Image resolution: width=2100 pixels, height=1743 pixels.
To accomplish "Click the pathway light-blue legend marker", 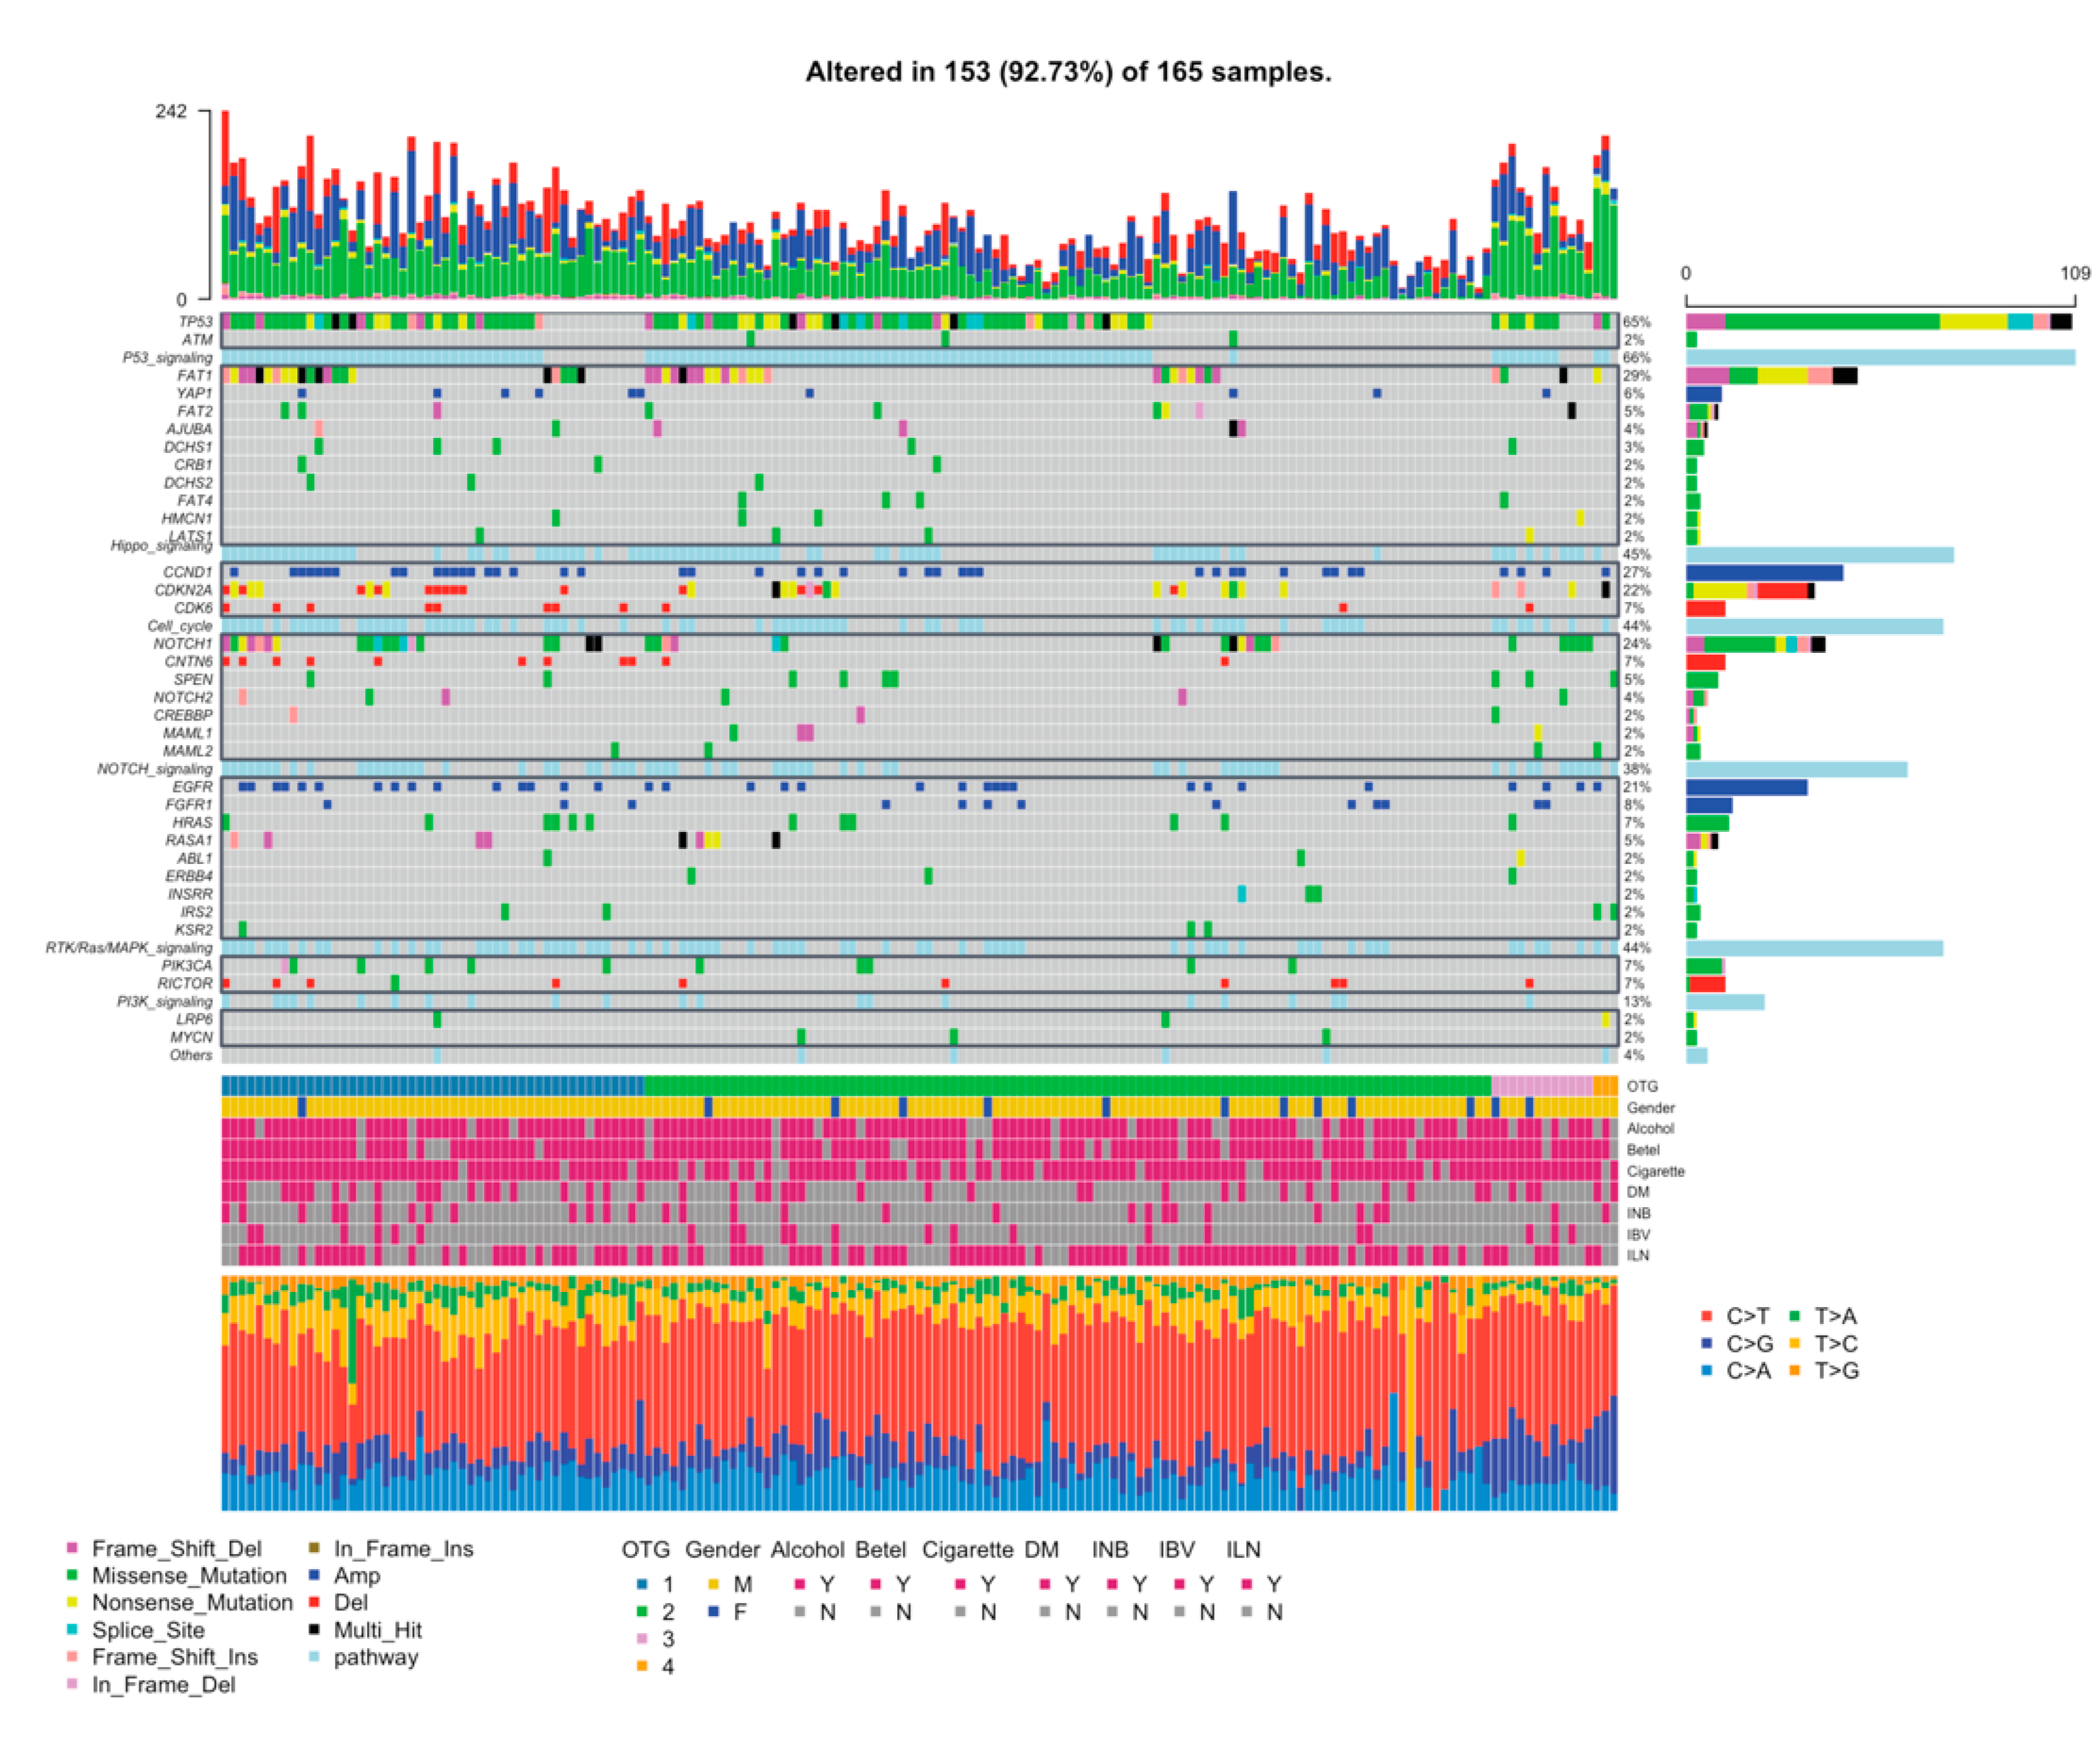I will (x=314, y=1657).
